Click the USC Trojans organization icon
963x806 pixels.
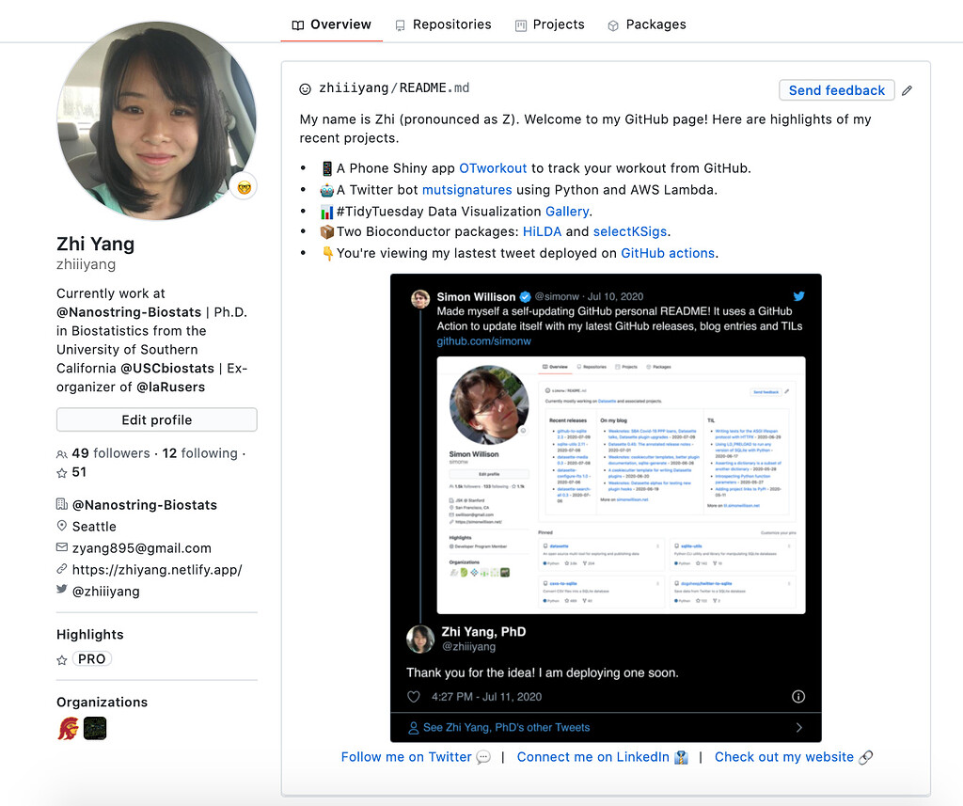68,729
